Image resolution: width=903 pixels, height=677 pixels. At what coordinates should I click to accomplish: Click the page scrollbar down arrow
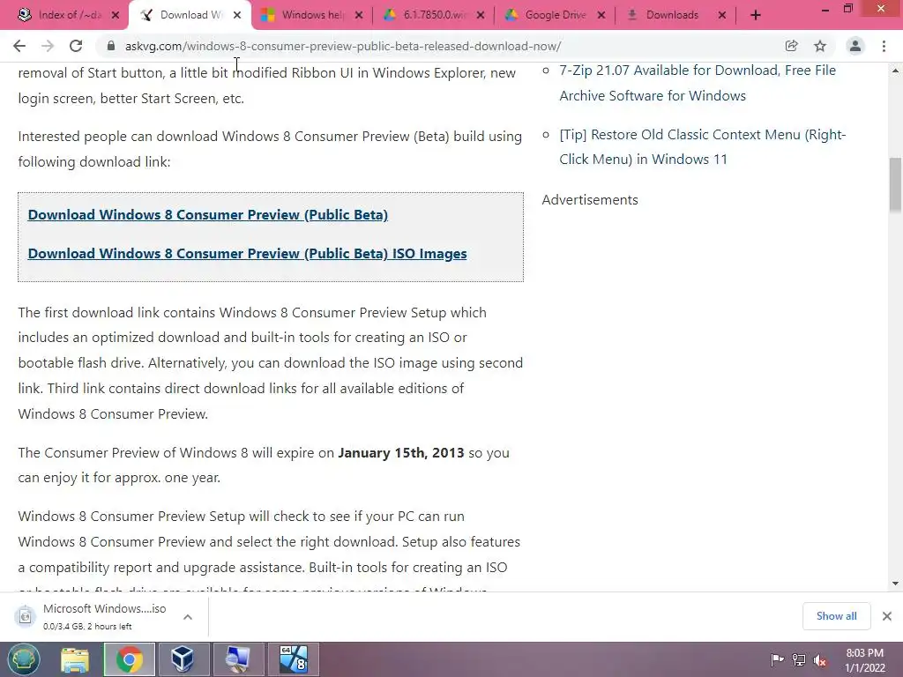click(896, 584)
